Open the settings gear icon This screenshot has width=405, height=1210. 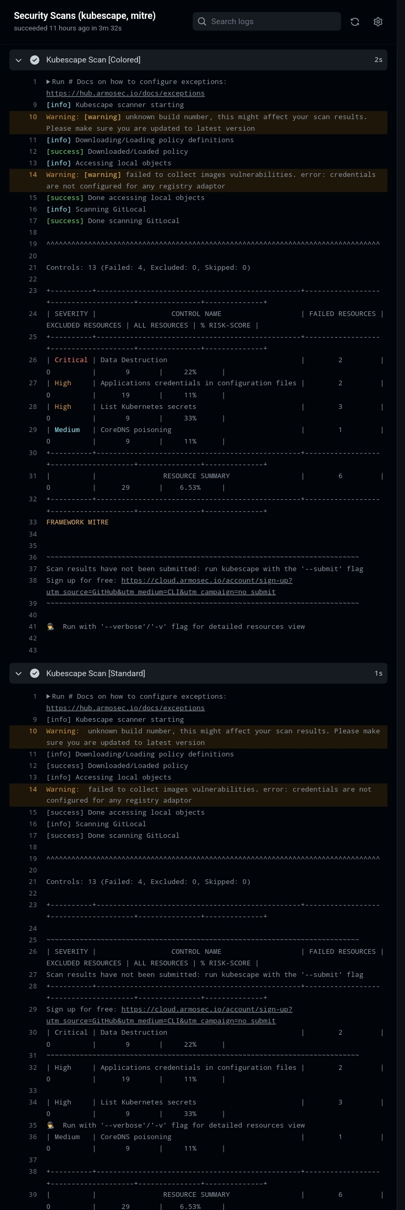click(378, 22)
